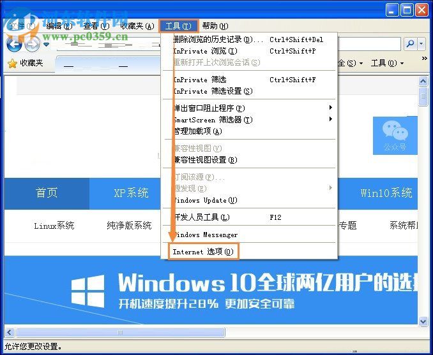
Task: Open the XP系统 navigation tab
Action: pos(131,193)
